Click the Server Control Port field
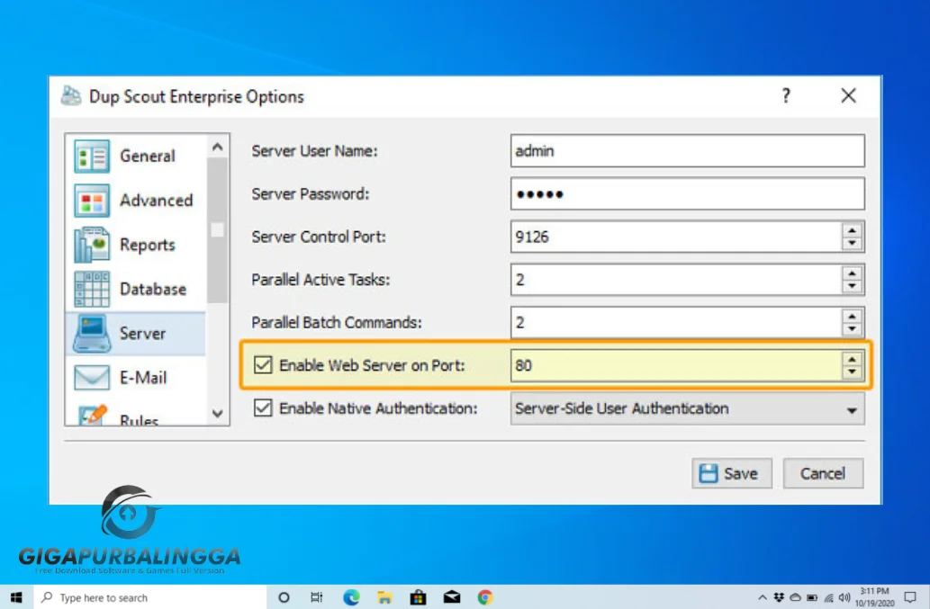930x609 pixels. click(x=675, y=237)
